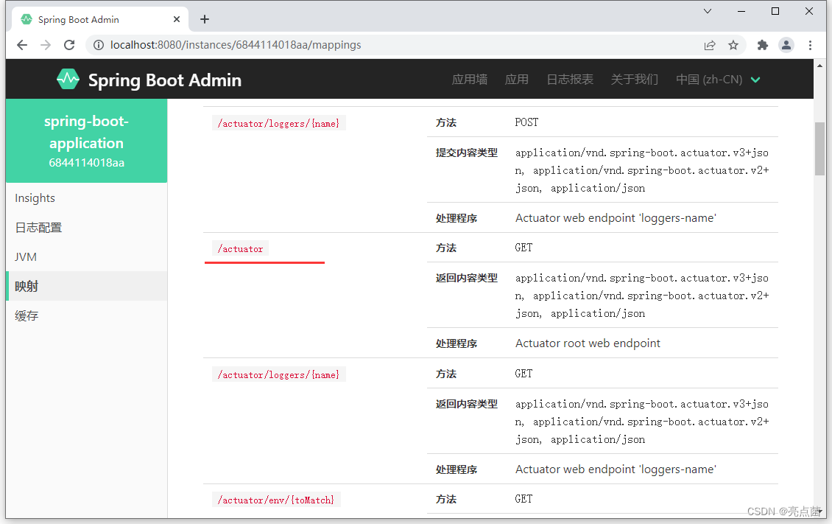Switch to the 应用墙 menu item

pos(469,79)
